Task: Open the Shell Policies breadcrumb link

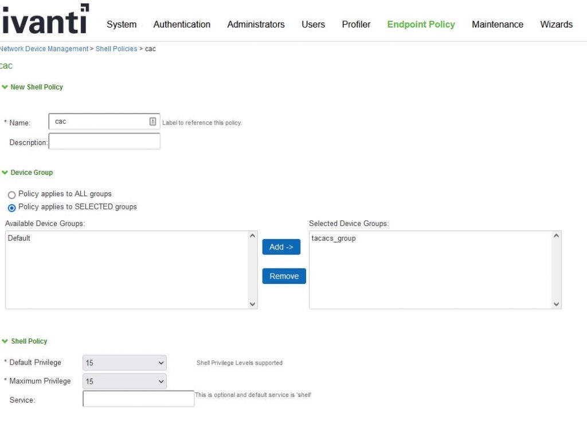Action: coord(116,49)
